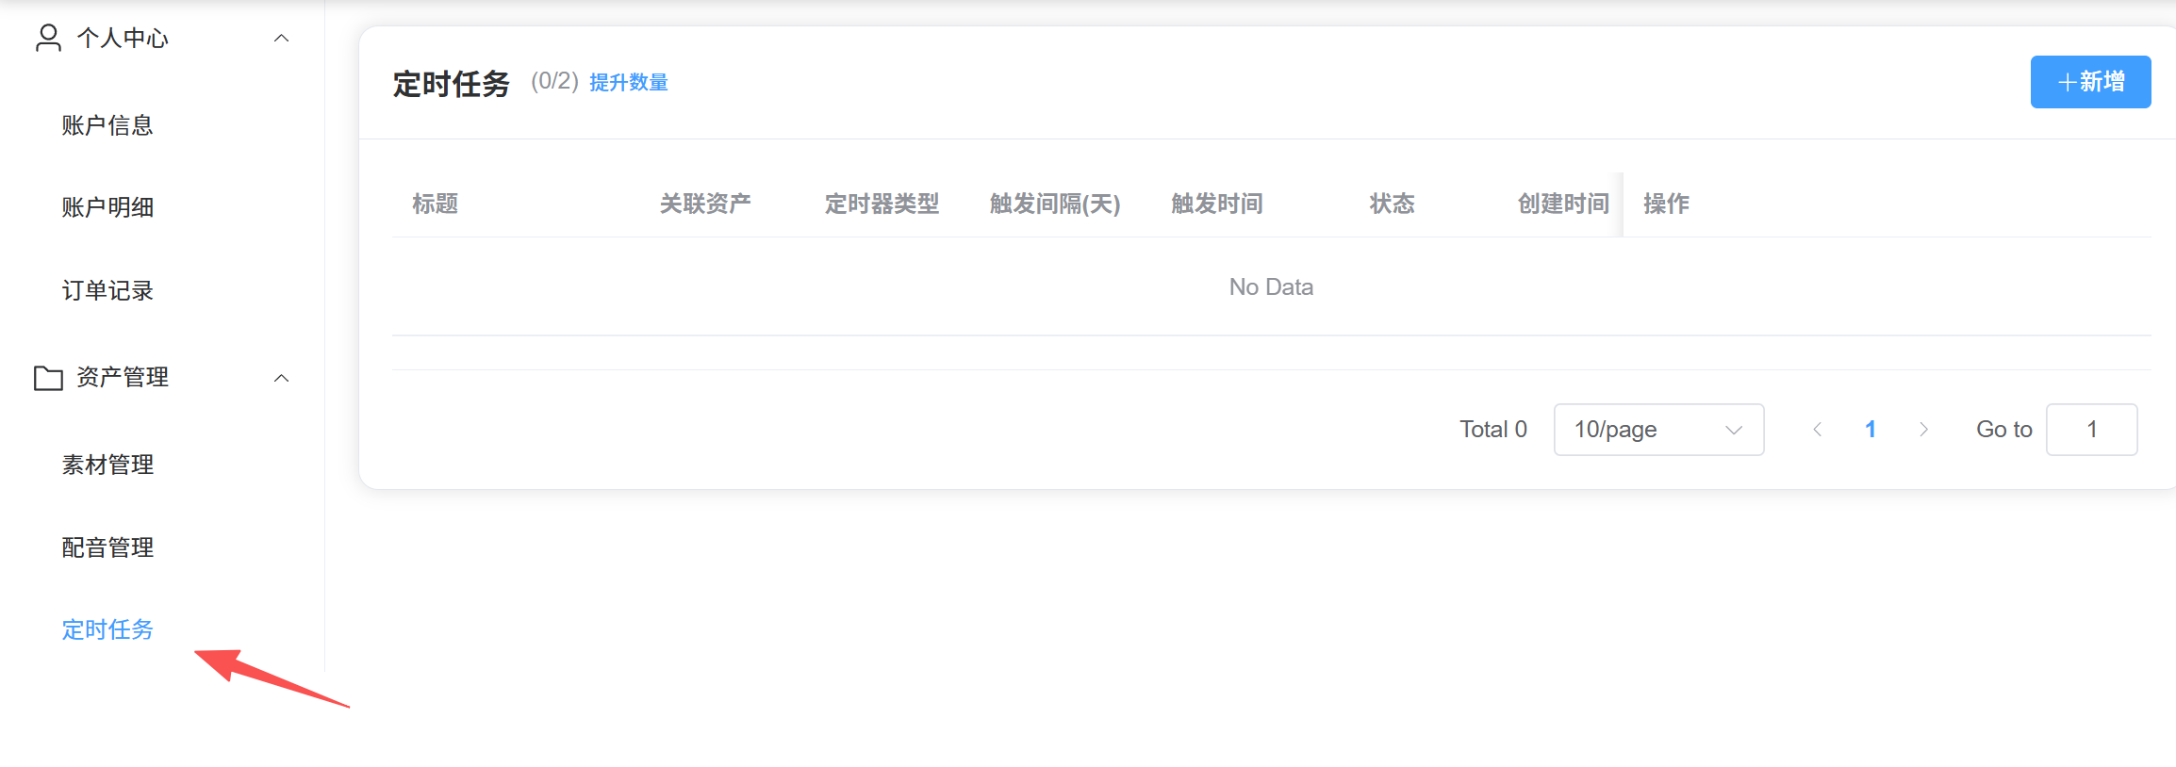Click the 新增 add button

[2090, 82]
